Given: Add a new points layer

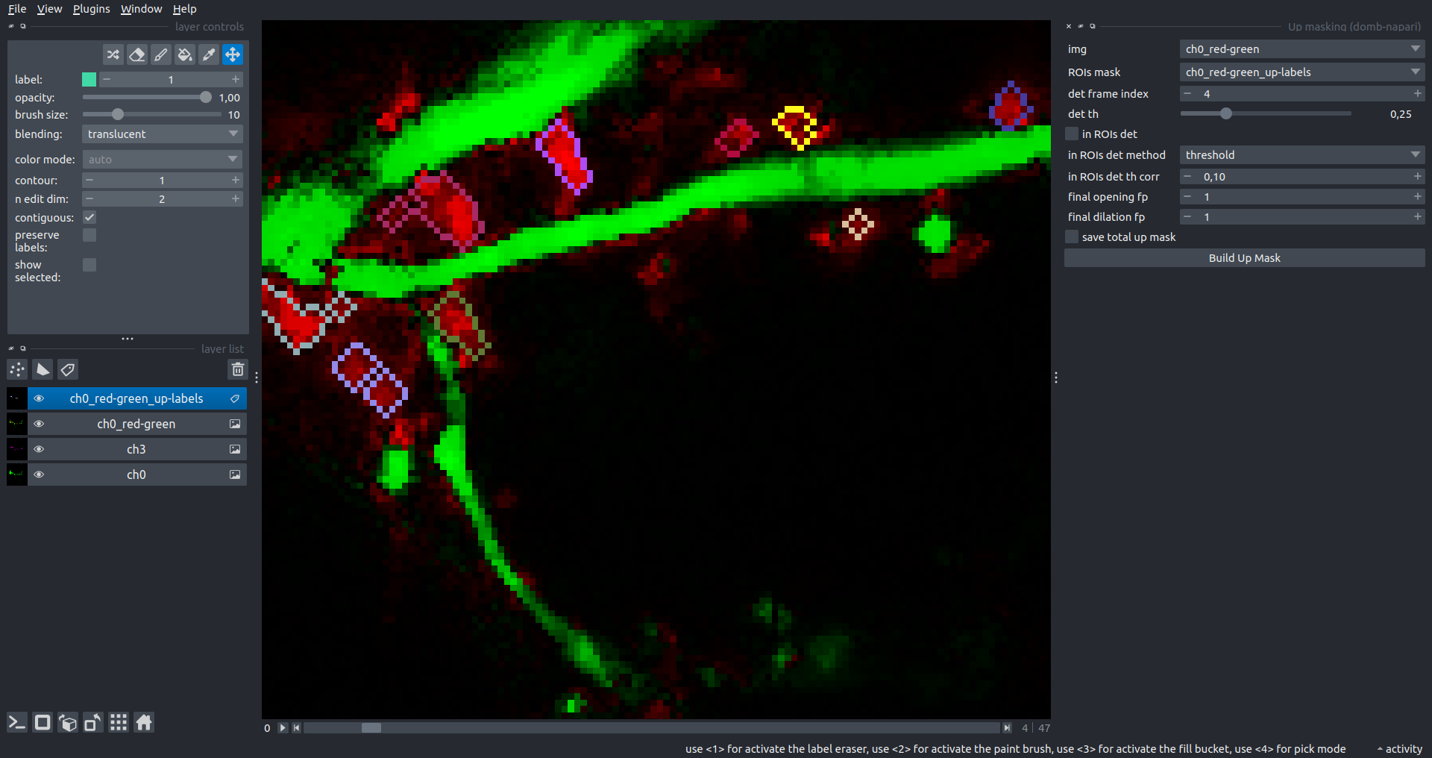Looking at the screenshot, I should tap(17, 369).
